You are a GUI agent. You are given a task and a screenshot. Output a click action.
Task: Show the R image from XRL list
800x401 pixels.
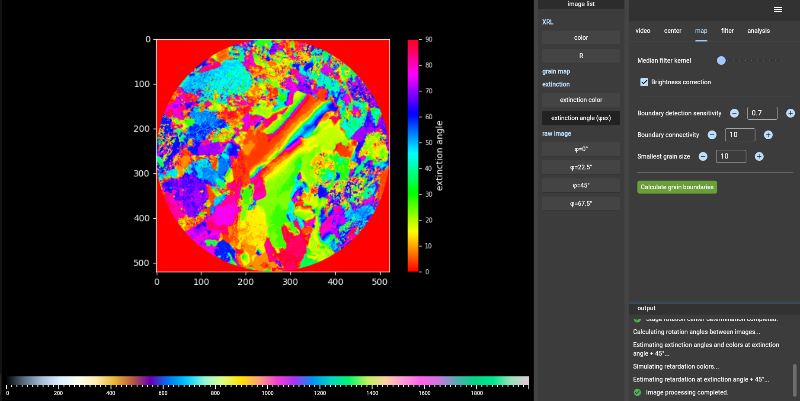(581, 56)
